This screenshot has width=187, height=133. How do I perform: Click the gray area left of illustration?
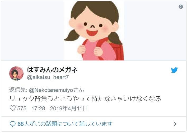[32, 31]
